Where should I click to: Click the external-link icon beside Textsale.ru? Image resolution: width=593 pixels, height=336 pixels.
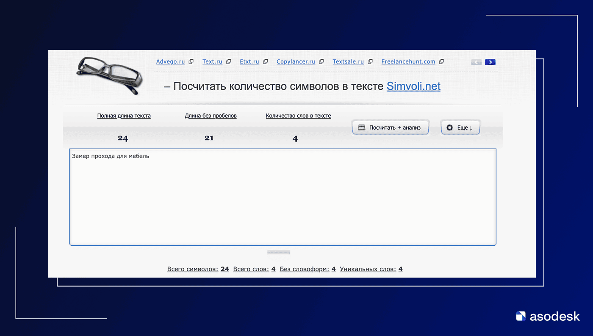[x=370, y=61]
